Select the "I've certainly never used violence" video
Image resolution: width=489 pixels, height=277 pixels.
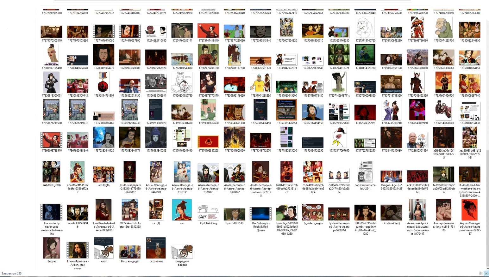pos(51,212)
